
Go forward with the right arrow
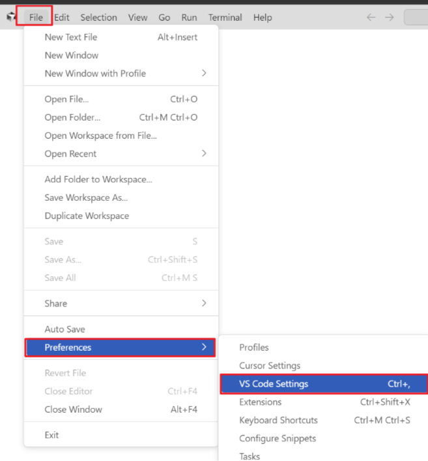click(x=390, y=18)
